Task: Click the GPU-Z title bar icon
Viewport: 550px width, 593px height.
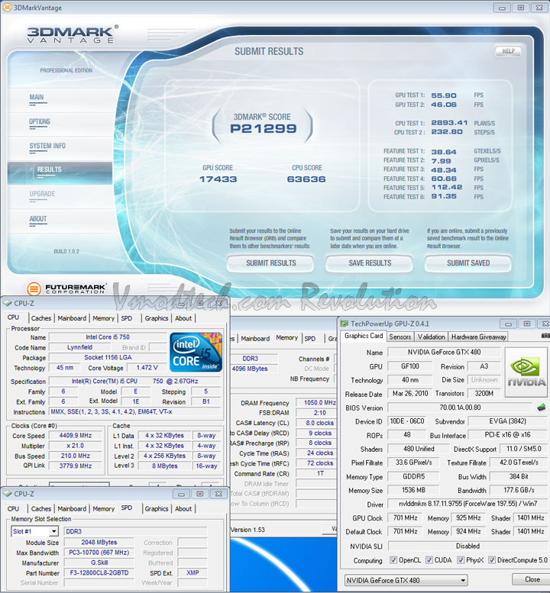Action: pyautogui.click(x=344, y=324)
